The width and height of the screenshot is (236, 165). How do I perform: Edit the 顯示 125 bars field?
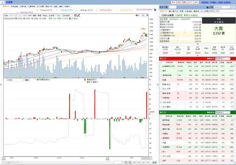tap(143, 15)
